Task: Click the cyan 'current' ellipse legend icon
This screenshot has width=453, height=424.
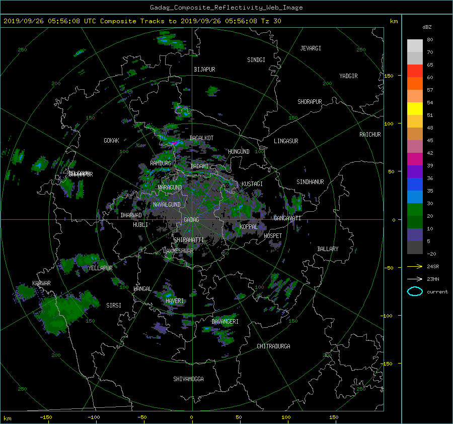Action: coord(415,291)
